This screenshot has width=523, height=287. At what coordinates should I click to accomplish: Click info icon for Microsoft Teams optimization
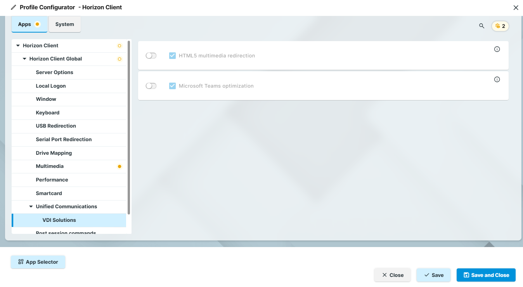pyautogui.click(x=497, y=80)
